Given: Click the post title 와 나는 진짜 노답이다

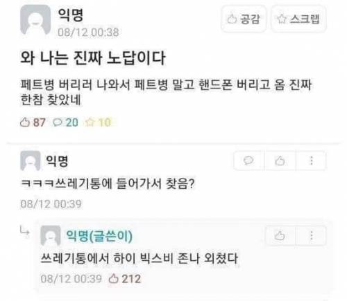Looking at the screenshot, I should pyautogui.click(x=93, y=57).
